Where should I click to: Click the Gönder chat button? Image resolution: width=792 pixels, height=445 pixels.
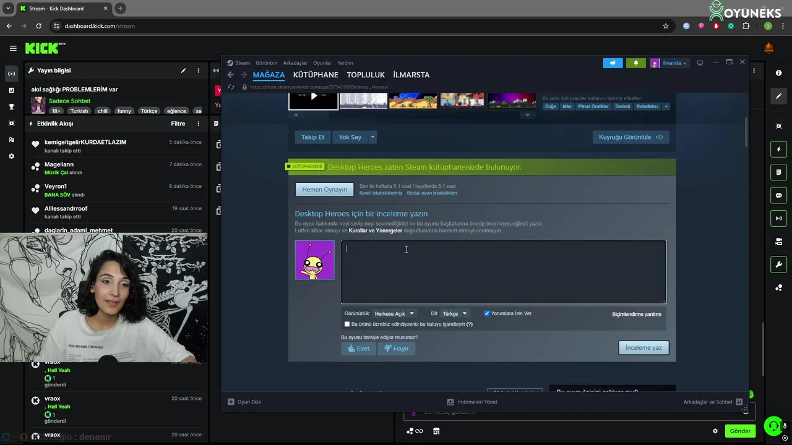pyautogui.click(x=740, y=431)
